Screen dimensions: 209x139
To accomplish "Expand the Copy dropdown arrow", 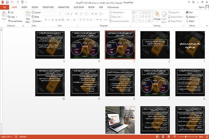I will tap(17, 17).
